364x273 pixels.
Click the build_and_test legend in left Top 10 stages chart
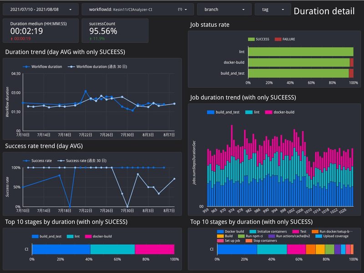tap(46, 236)
